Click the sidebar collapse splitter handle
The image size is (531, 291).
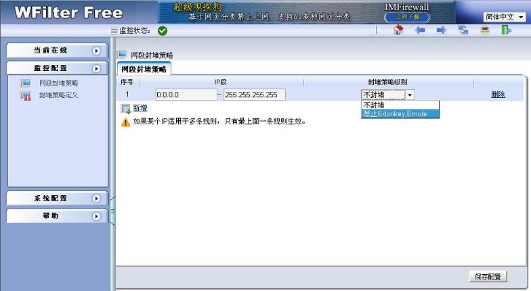[x=112, y=211]
